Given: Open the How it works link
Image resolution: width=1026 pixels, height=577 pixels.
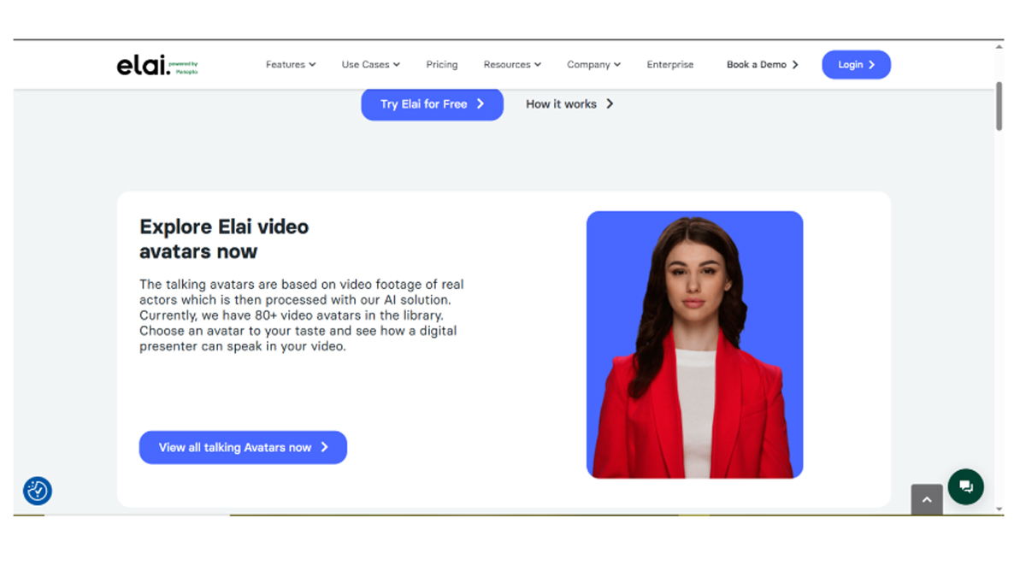Looking at the screenshot, I should [x=569, y=104].
